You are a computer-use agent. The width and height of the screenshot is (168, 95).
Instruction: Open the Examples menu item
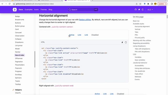tap(29, 9)
